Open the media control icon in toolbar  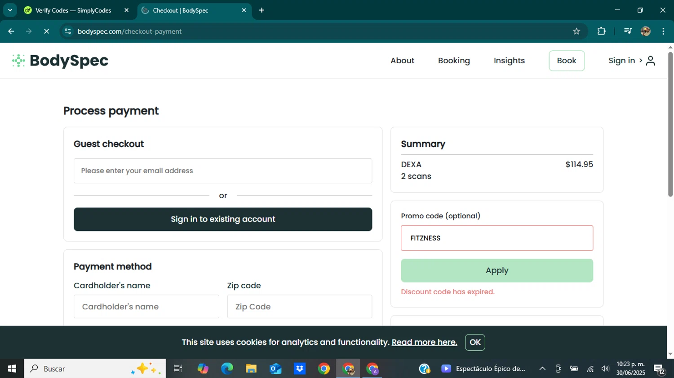pos(628,31)
